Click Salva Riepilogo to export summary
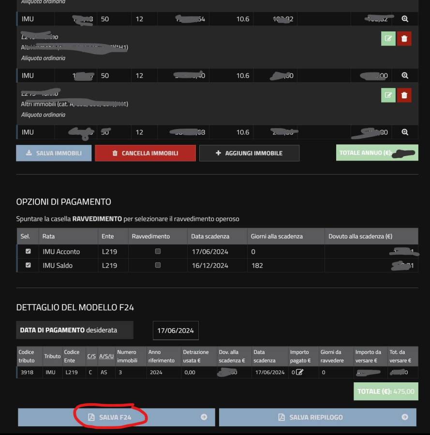 pyautogui.click(x=317, y=417)
